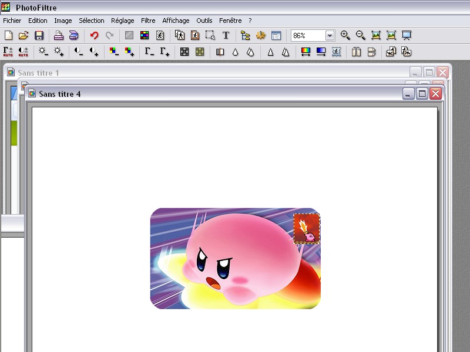Viewport: 470px width, 352px height.
Task: Apply the Dust removal filter icon
Action: click(220, 52)
